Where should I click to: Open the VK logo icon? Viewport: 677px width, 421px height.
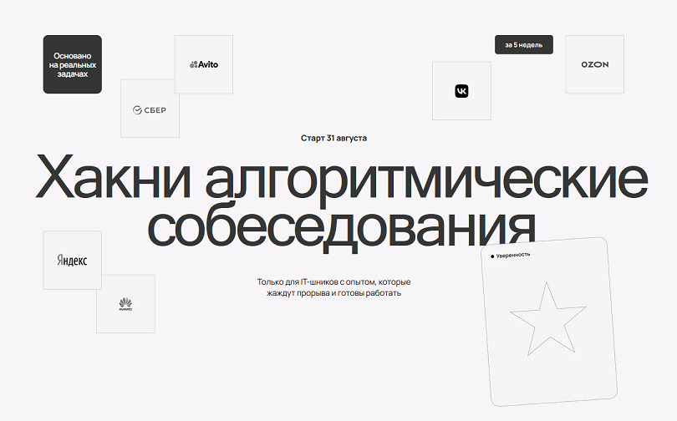point(461,91)
